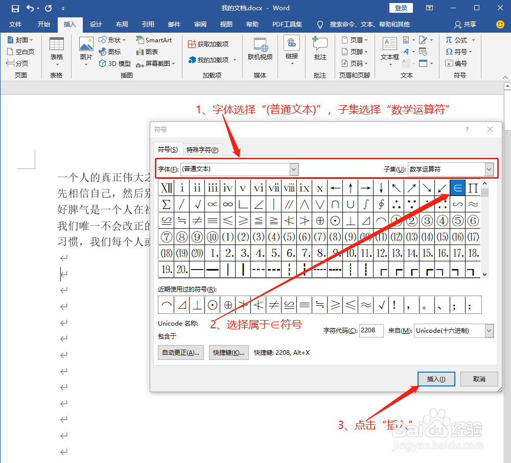Click the dialog help question mark
This screenshot has height=463, width=511.
[467, 129]
